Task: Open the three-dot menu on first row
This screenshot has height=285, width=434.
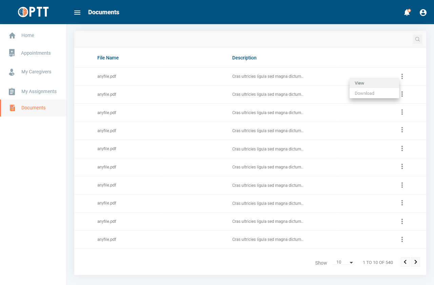Action: pyautogui.click(x=402, y=76)
